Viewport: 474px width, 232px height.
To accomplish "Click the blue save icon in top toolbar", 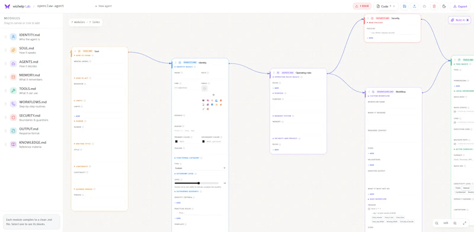I will pos(405,7).
